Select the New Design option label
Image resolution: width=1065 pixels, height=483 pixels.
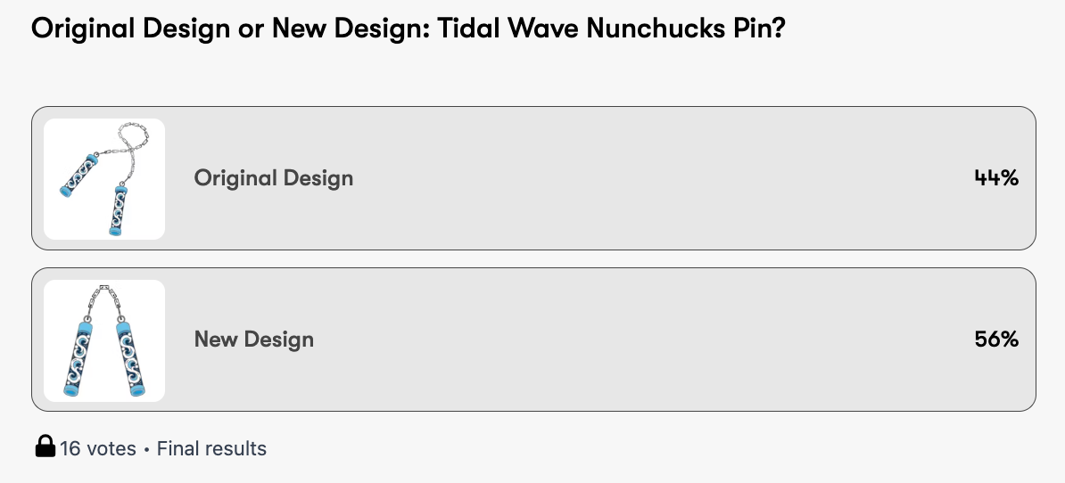(x=254, y=340)
